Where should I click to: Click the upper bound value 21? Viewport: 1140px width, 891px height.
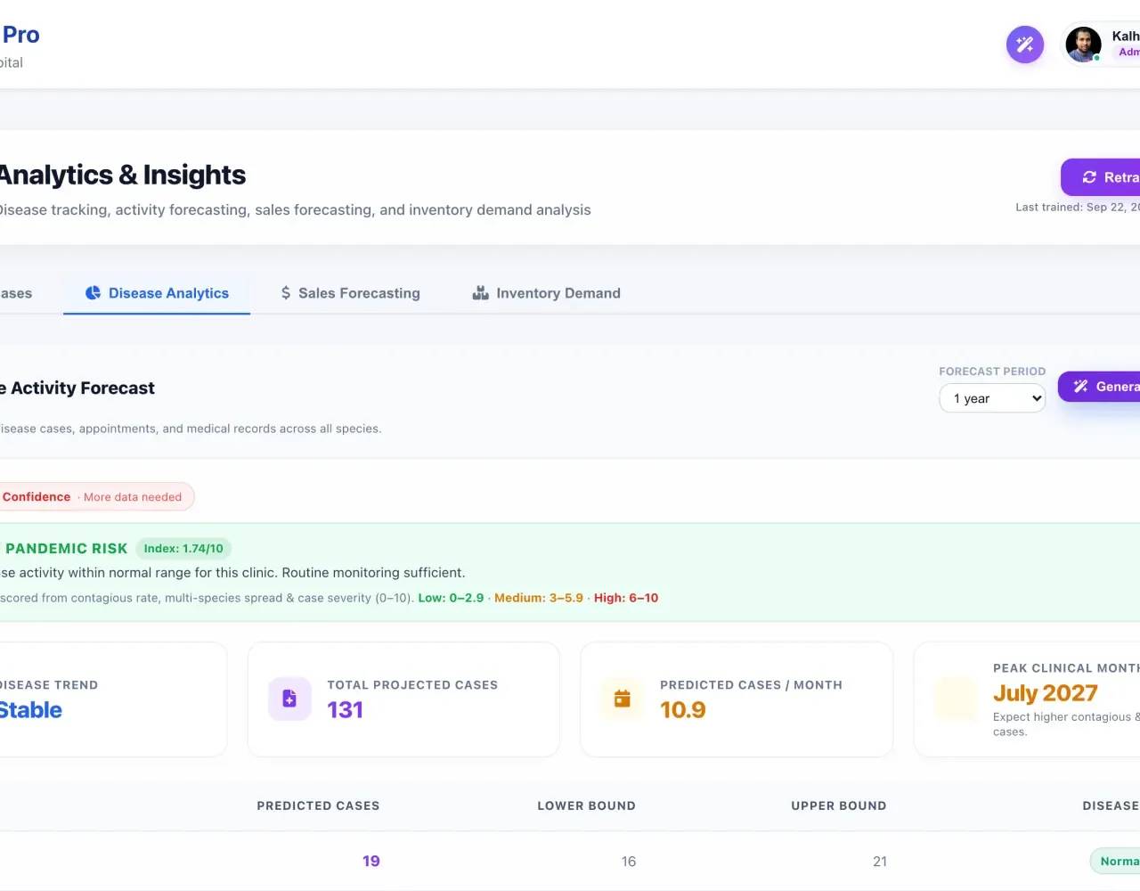pos(880,862)
